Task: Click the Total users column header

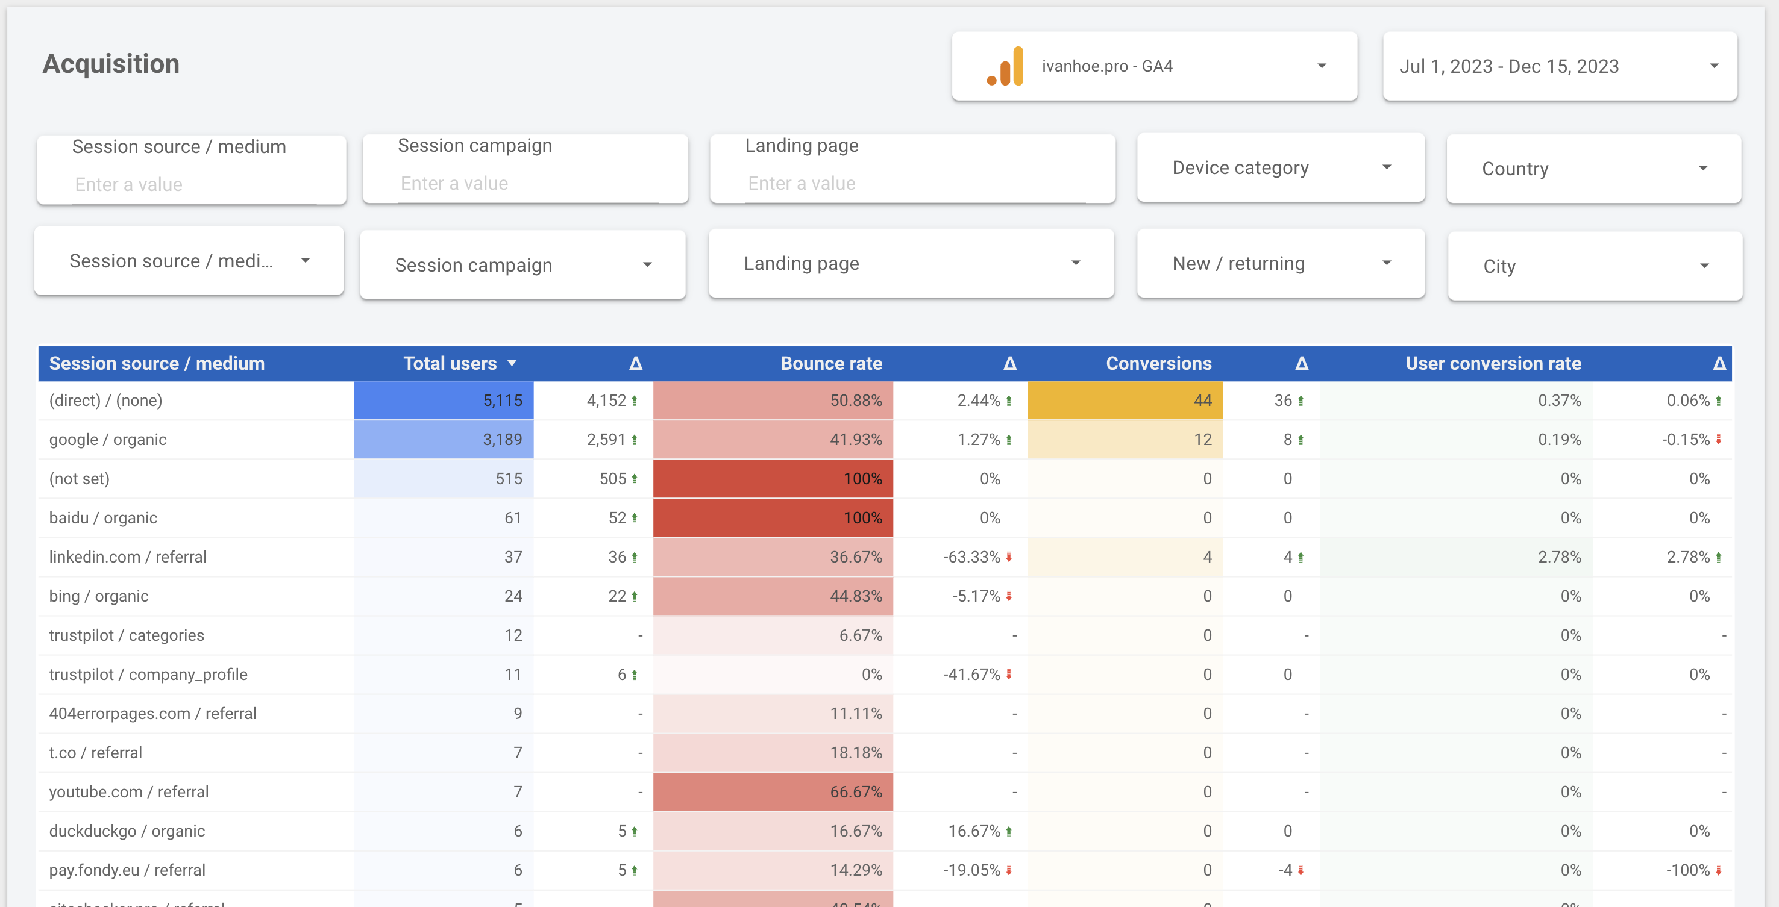Action: [x=450, y=364]
